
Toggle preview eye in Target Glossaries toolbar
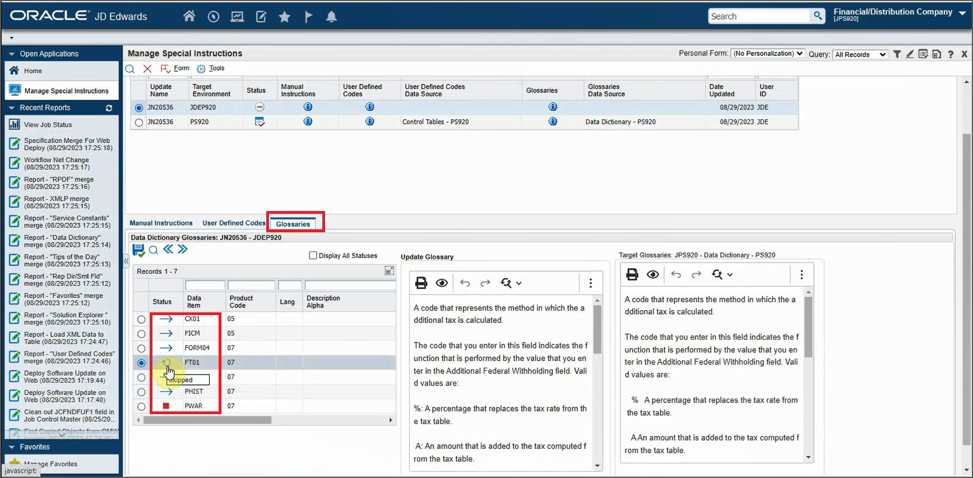(x=653, y=274)
